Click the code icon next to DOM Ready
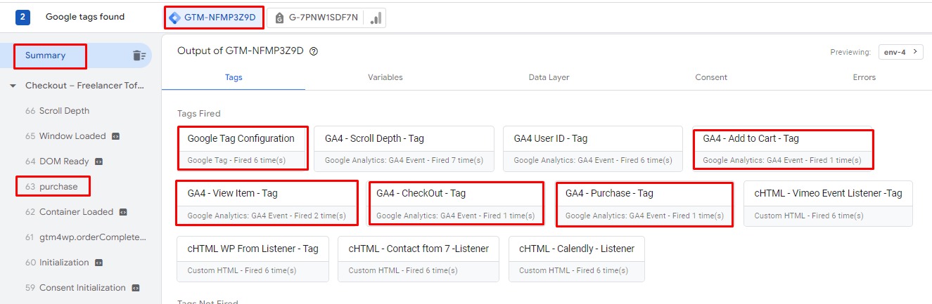The height and width of the screenshot is (304, 932). 99,161
